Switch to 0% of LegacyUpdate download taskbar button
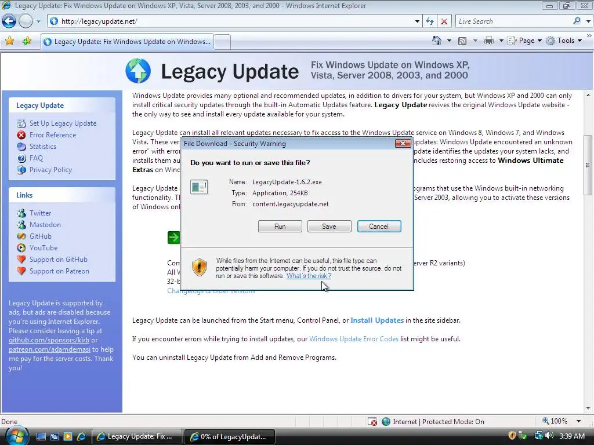Screen dimensions: 594x445 point(230,436)
